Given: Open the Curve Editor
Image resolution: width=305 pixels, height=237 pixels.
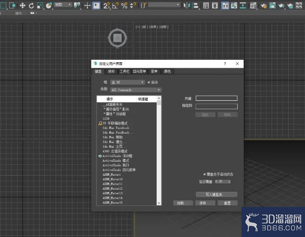Looking at the screenshot, I should (x=234, y=6).
